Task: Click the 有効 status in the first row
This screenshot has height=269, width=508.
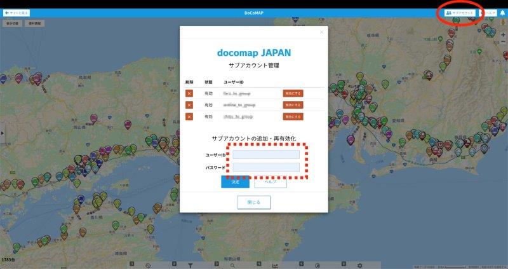Action: click(208, 93)
